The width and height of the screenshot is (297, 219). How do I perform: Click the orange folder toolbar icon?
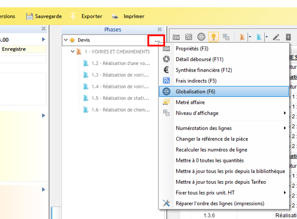click(x=242, y=37)
